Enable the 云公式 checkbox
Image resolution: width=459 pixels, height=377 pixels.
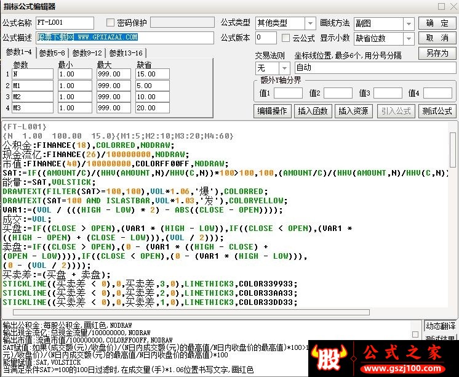(285, 38)
